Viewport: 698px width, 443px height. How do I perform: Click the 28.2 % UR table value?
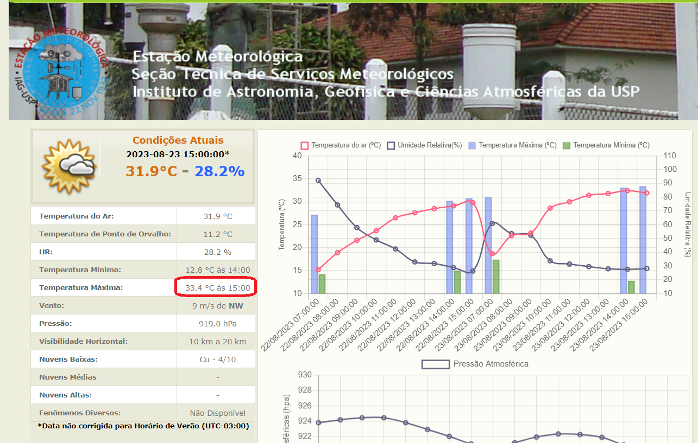[x=218, y=252]
